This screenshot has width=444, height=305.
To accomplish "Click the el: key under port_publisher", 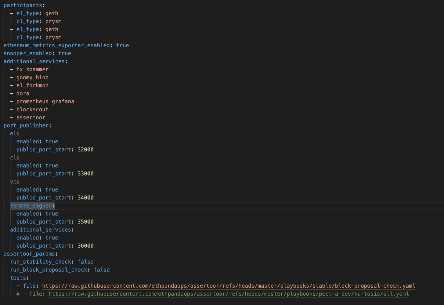I will pos(13,133).
